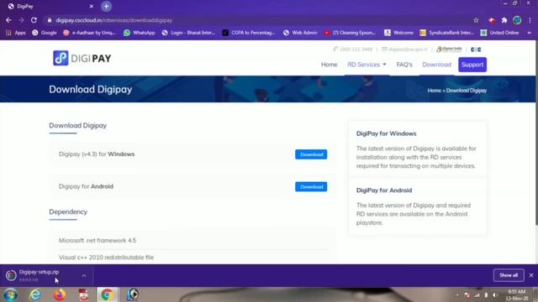Open the Download menu item
Image resolution: width=538 pixels, height=302 pixels.
click(436, 65)
